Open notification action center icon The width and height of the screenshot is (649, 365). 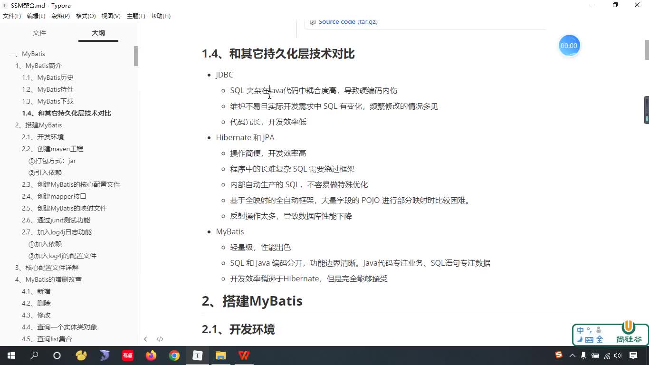[x=633, y=355]
